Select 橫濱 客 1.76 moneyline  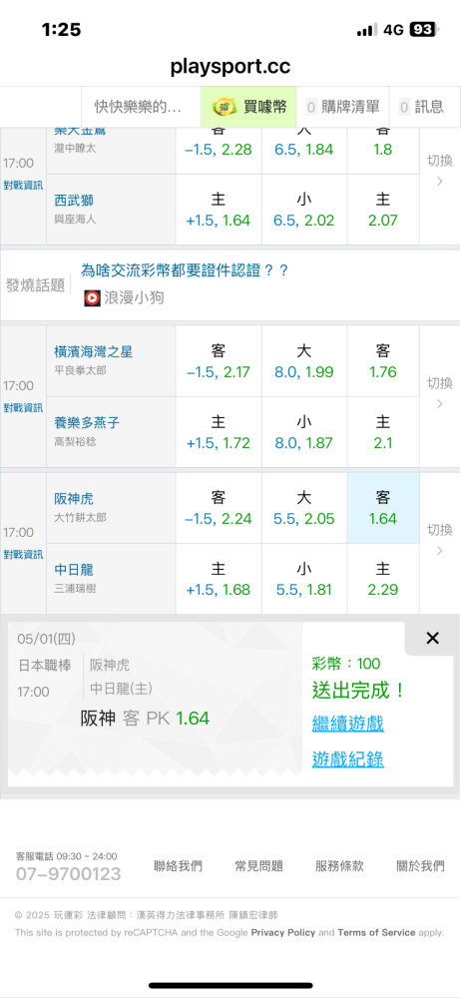383,361
